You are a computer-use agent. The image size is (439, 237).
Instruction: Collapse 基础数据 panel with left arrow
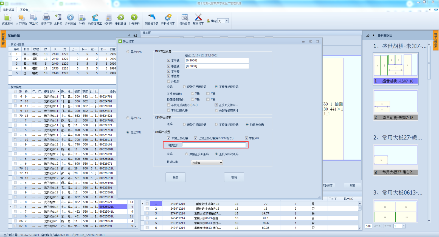tap(129, 35)
